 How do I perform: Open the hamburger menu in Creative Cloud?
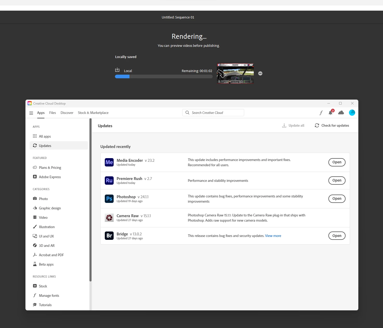tap(31, 113)
